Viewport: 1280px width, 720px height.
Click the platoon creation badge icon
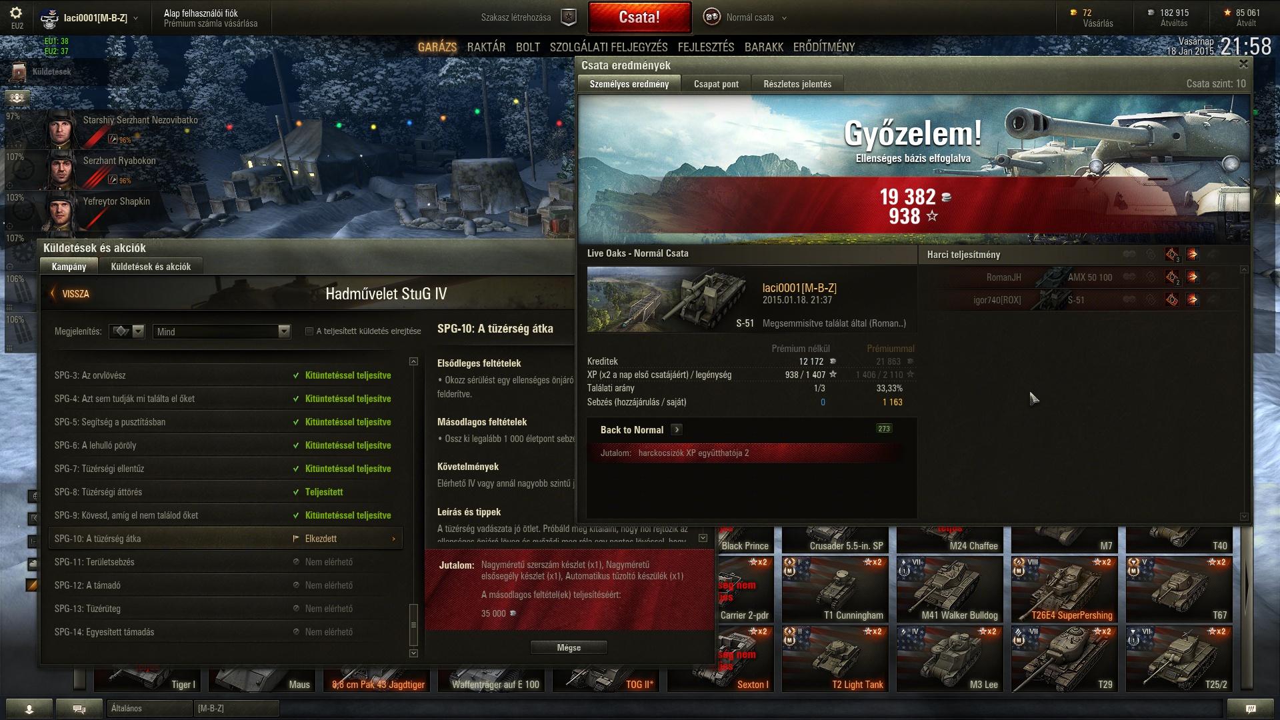(568, 17)
